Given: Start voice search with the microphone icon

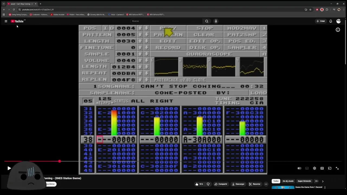Looking at the screenshot, I should click(x=216, y=21).
